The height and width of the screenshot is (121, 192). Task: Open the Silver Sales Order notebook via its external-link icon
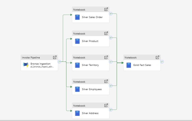pos(106,9)
